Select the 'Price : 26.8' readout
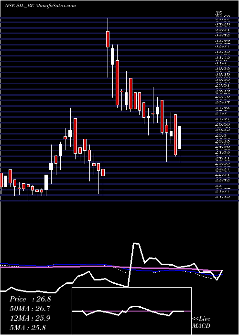 [30, 299]
